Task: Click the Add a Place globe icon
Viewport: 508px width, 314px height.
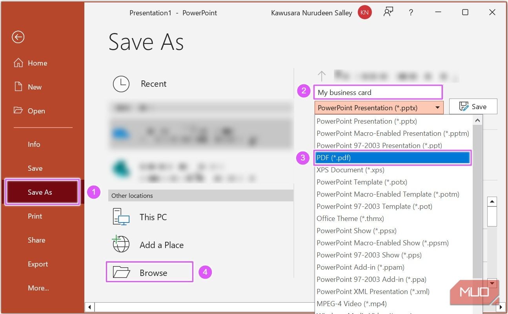Action: point(121,244)
